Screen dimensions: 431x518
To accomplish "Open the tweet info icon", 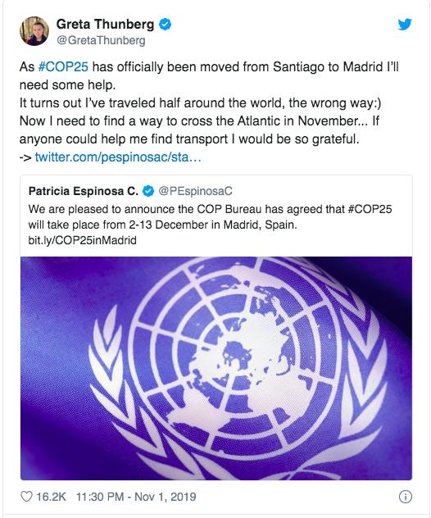I will click(406, 497).
